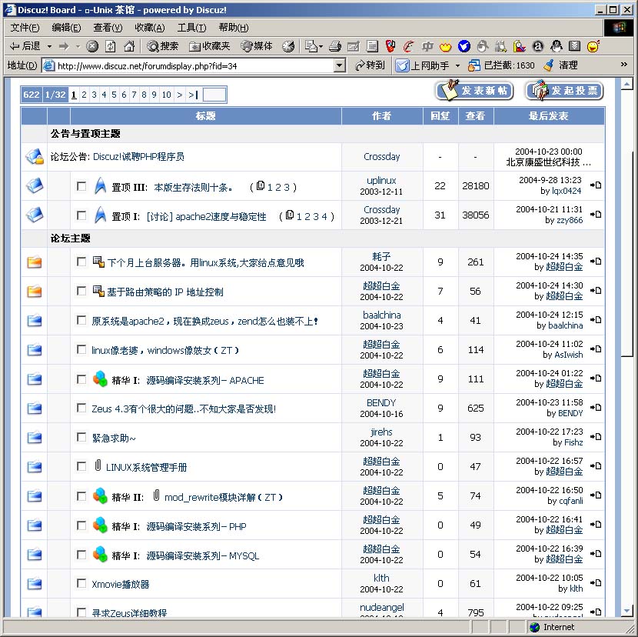This screenshot has width=638, height=637.
Task: Open the 查看(V) menu
Action: point(108,28)
